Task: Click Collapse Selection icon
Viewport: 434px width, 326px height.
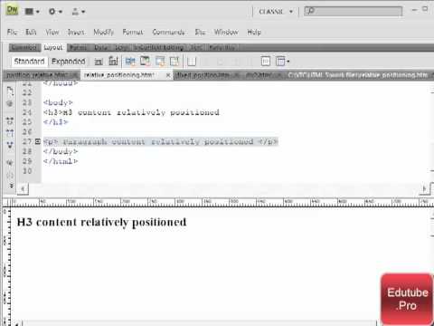Action: click(x=10, y=132)
